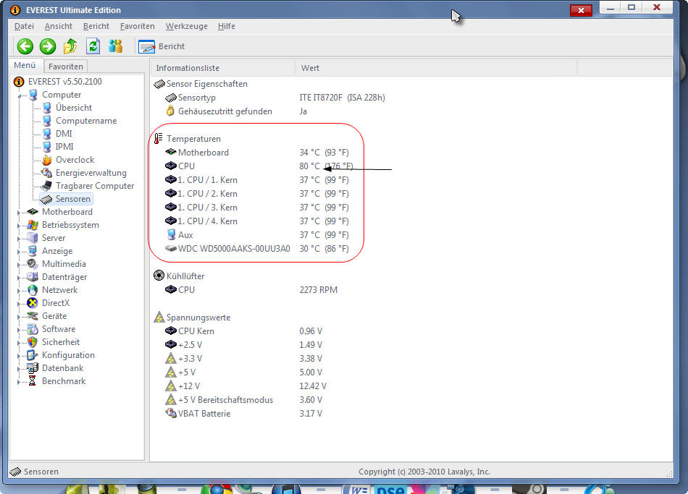Select Computername in the tree

pos(86,121)
